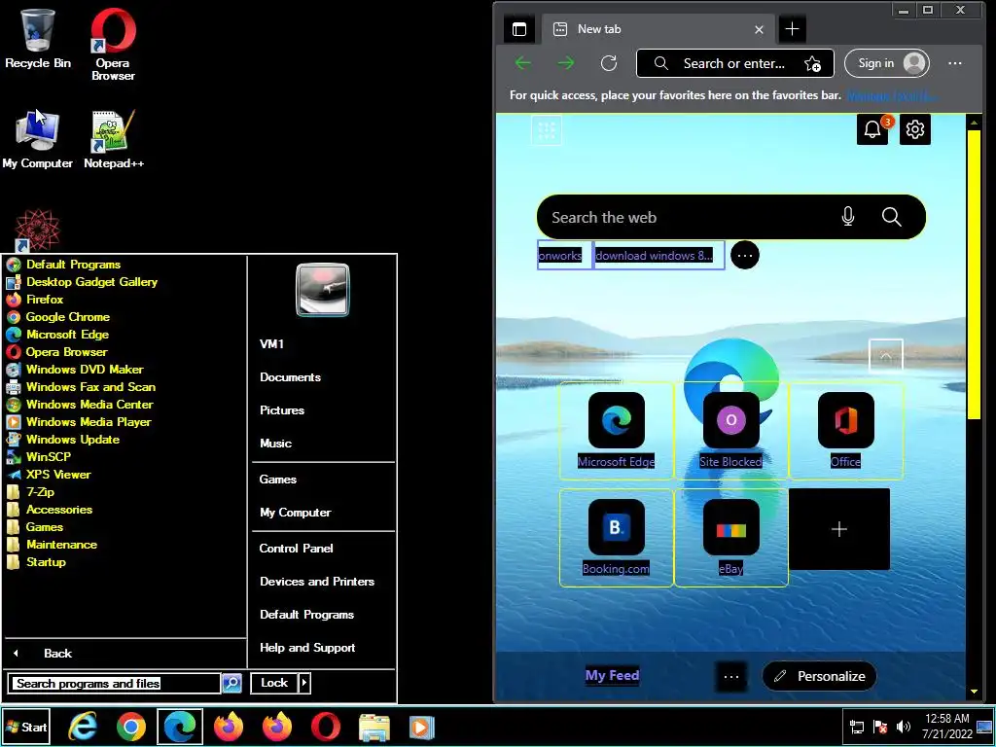Viewport: 996px width, 747px height.
Task: Add a site with the plus tile
Action: click(839, 529)
